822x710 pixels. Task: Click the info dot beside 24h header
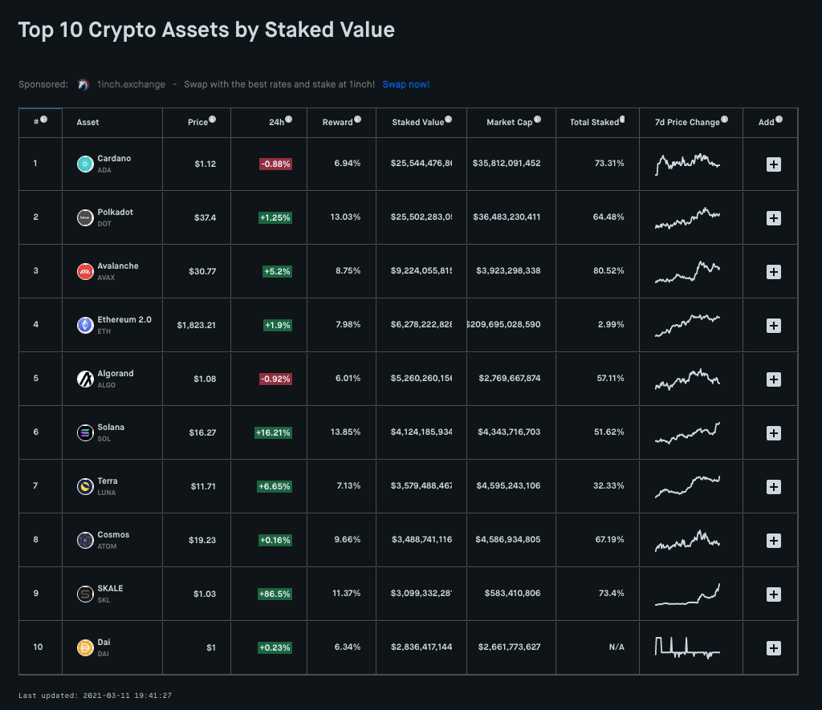click(x=288, y=120)
